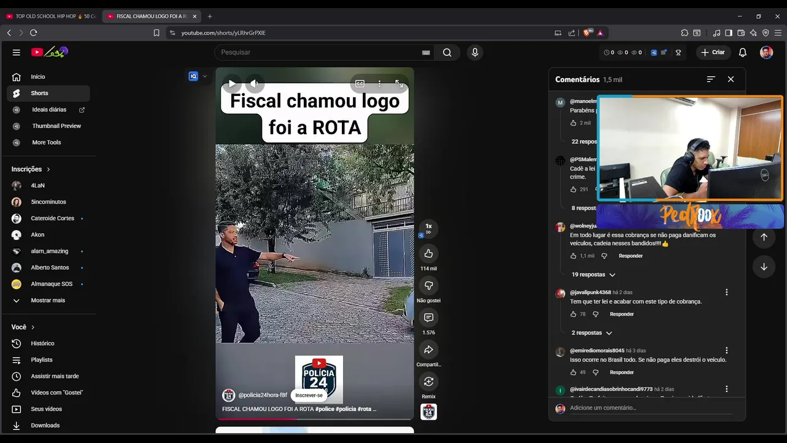
Task: Open the YouTube hamburger guide menu
Action: point(17,52)
